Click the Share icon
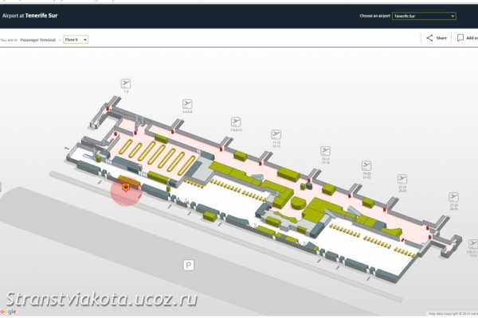 click(430, 37)
